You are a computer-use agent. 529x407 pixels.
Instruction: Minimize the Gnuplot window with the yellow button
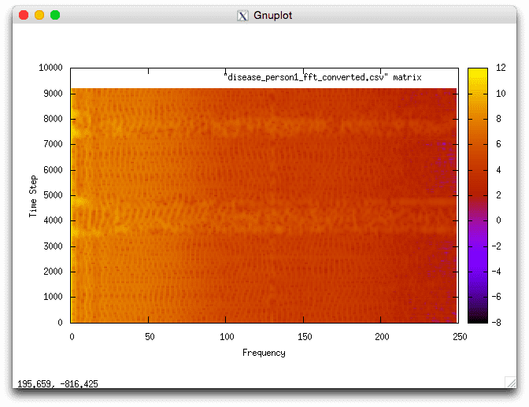39,15
